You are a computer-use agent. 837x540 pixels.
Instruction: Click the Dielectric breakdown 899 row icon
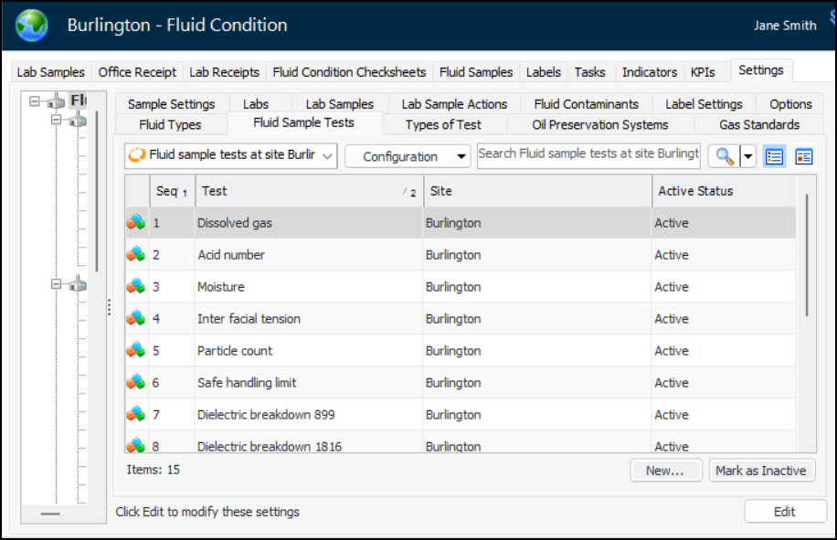[x=136, y=415]
